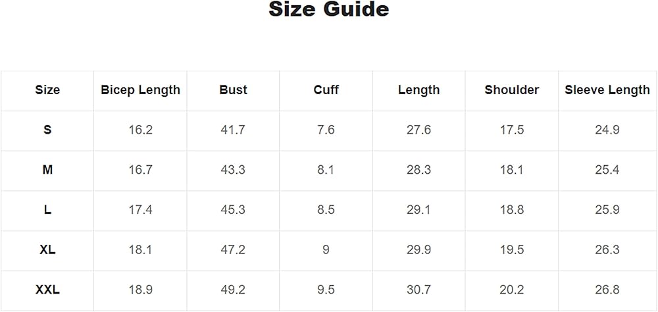Select the XL size row label
Image resolution: width=658 pixels, height=312 pixels.
coord(47,250)
